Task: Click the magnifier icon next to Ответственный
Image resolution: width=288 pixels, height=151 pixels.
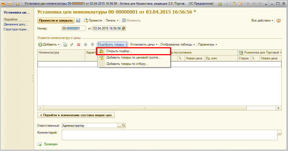Action: coord(124,125)
